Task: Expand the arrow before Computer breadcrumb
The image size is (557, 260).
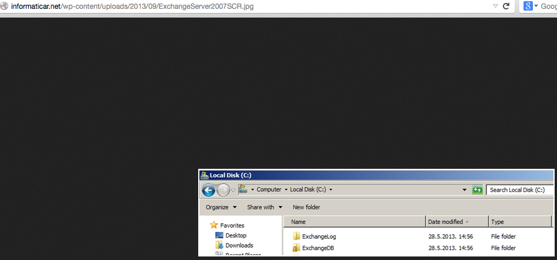Action: (x=252, y=189)
